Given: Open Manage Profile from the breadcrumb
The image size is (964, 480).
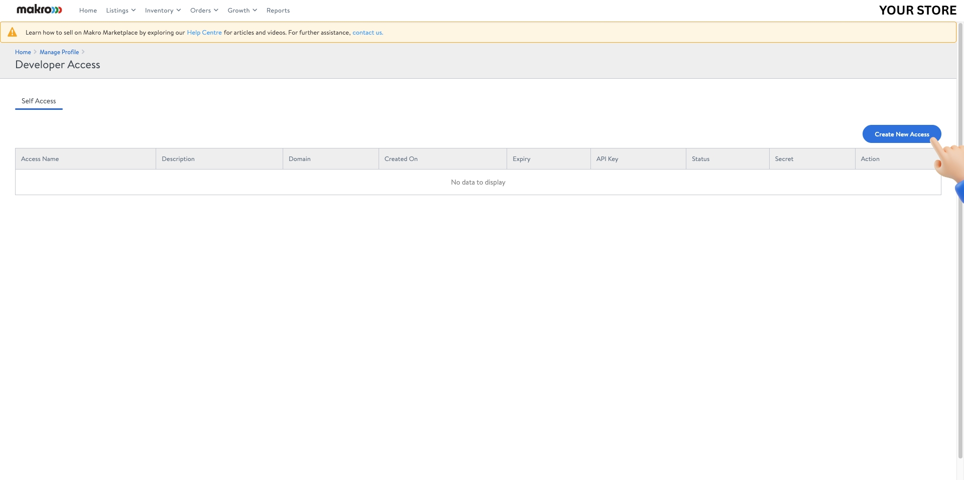Looking at the screenshot, I should tap(59, 52).
